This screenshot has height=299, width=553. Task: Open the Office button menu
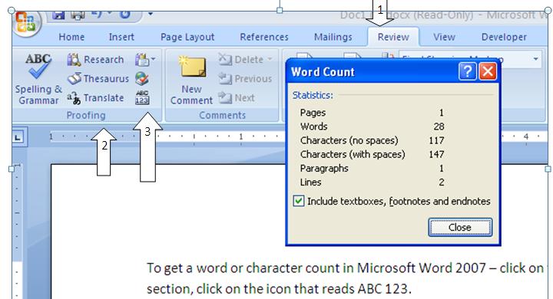coord(26,22)
